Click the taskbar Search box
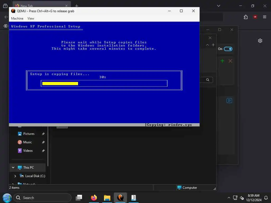Viewport: 271px width, 203px height. (x=42, y=198)
